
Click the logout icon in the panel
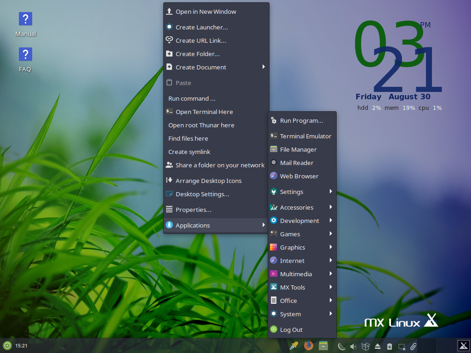point(7,346)
